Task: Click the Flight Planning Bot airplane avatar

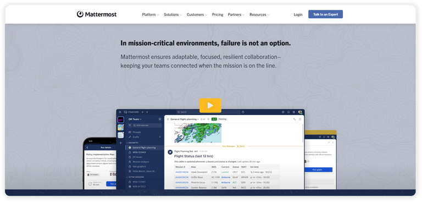Action: [170, 152]
